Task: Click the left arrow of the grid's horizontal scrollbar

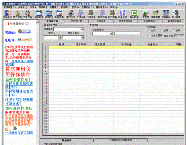Action: (44, 134)
